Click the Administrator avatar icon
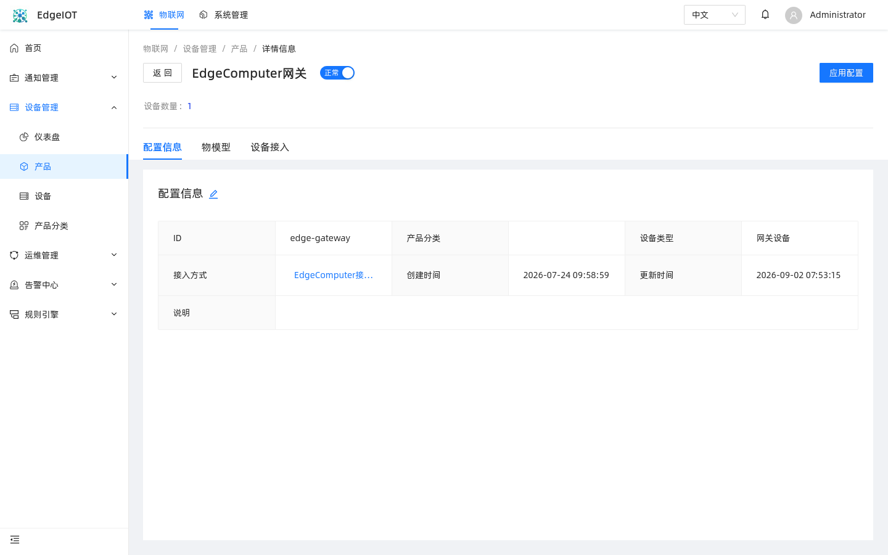This screenshot has width=888, height=555. pyautogui.click(x=794, y=15)
